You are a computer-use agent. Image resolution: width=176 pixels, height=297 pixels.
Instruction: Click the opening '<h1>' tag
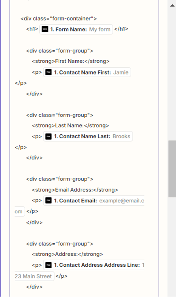tap(32, 29)
